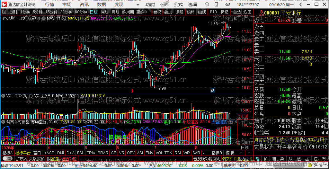
Task: Click the 筹 chip distribution tab icon
Action: pyautogui.click(x=324, y=158)
